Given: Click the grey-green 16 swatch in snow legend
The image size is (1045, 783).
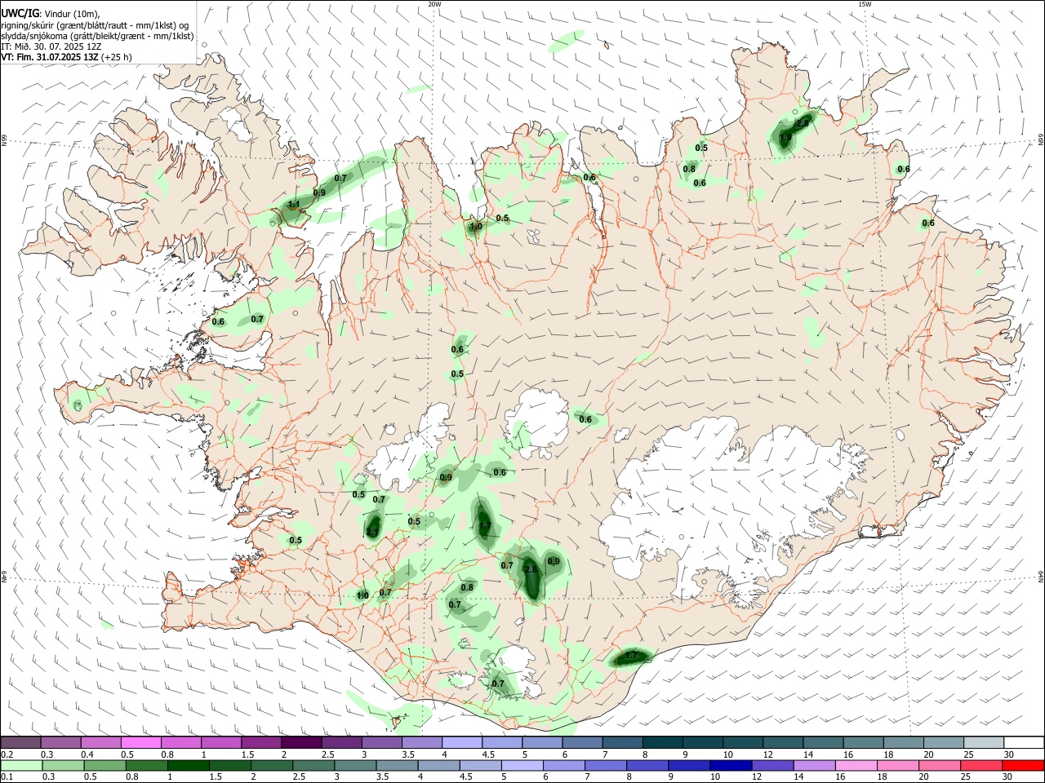Looking at the screenshot, I should [863, 743].
